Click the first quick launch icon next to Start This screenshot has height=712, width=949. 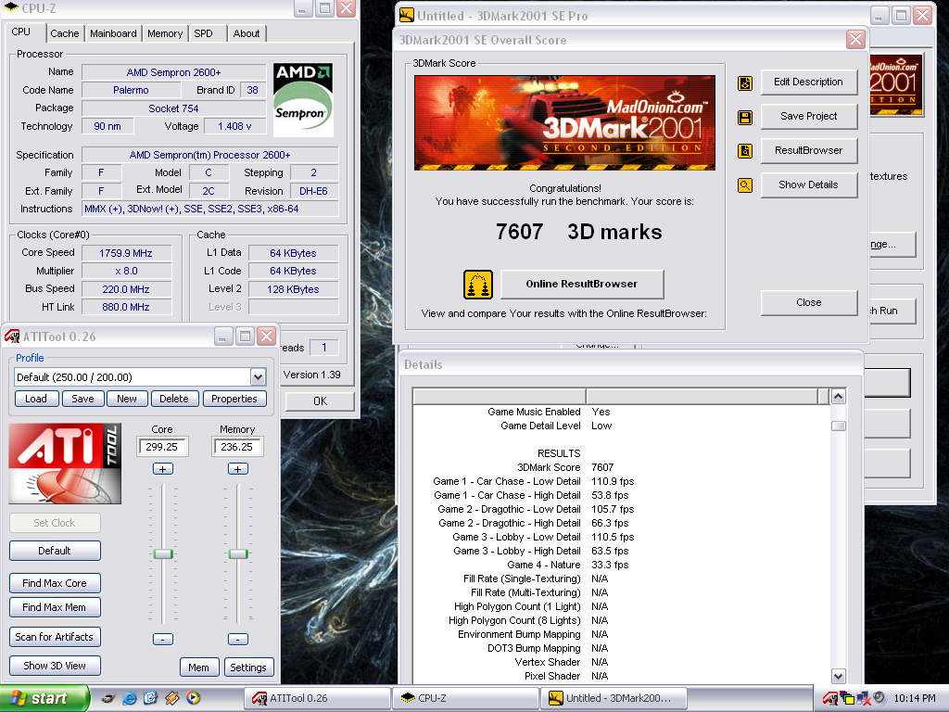coord(108,698)
